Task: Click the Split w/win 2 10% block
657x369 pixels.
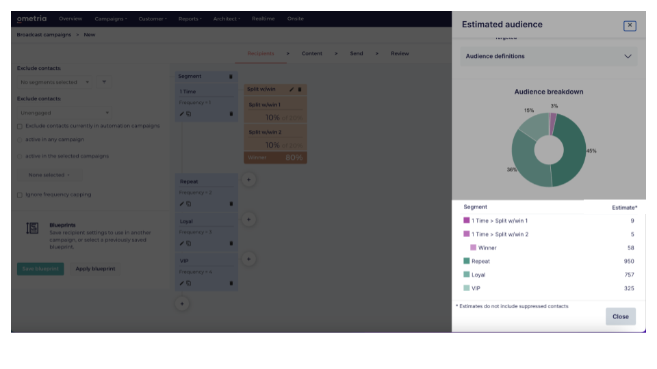Action: [275, 138]
